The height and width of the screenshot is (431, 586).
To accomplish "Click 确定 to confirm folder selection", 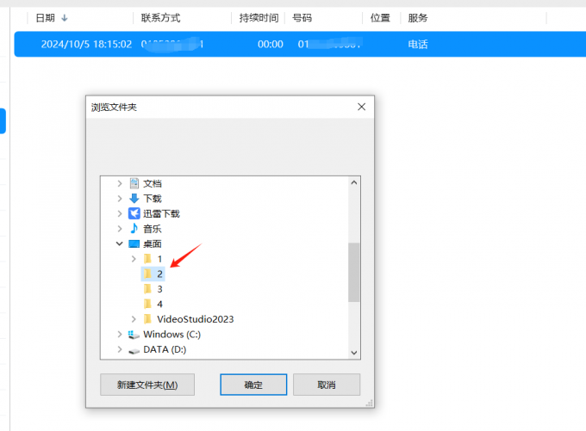I will click(253, 385).
